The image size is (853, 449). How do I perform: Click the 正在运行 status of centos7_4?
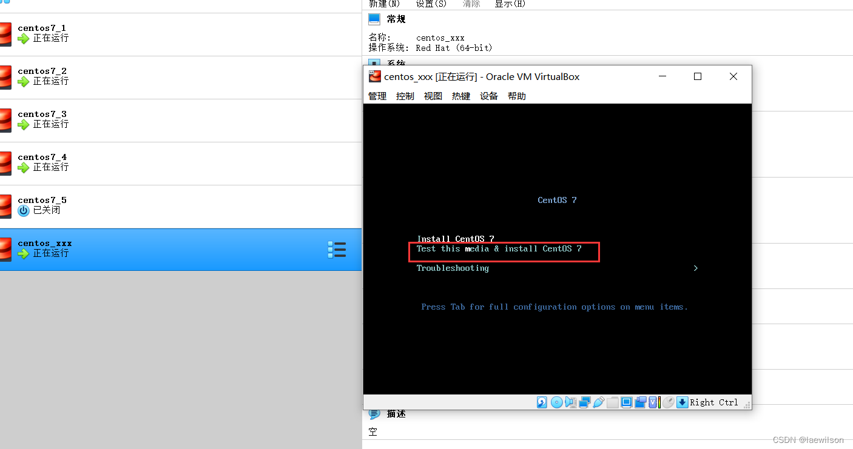coord(51,167)
